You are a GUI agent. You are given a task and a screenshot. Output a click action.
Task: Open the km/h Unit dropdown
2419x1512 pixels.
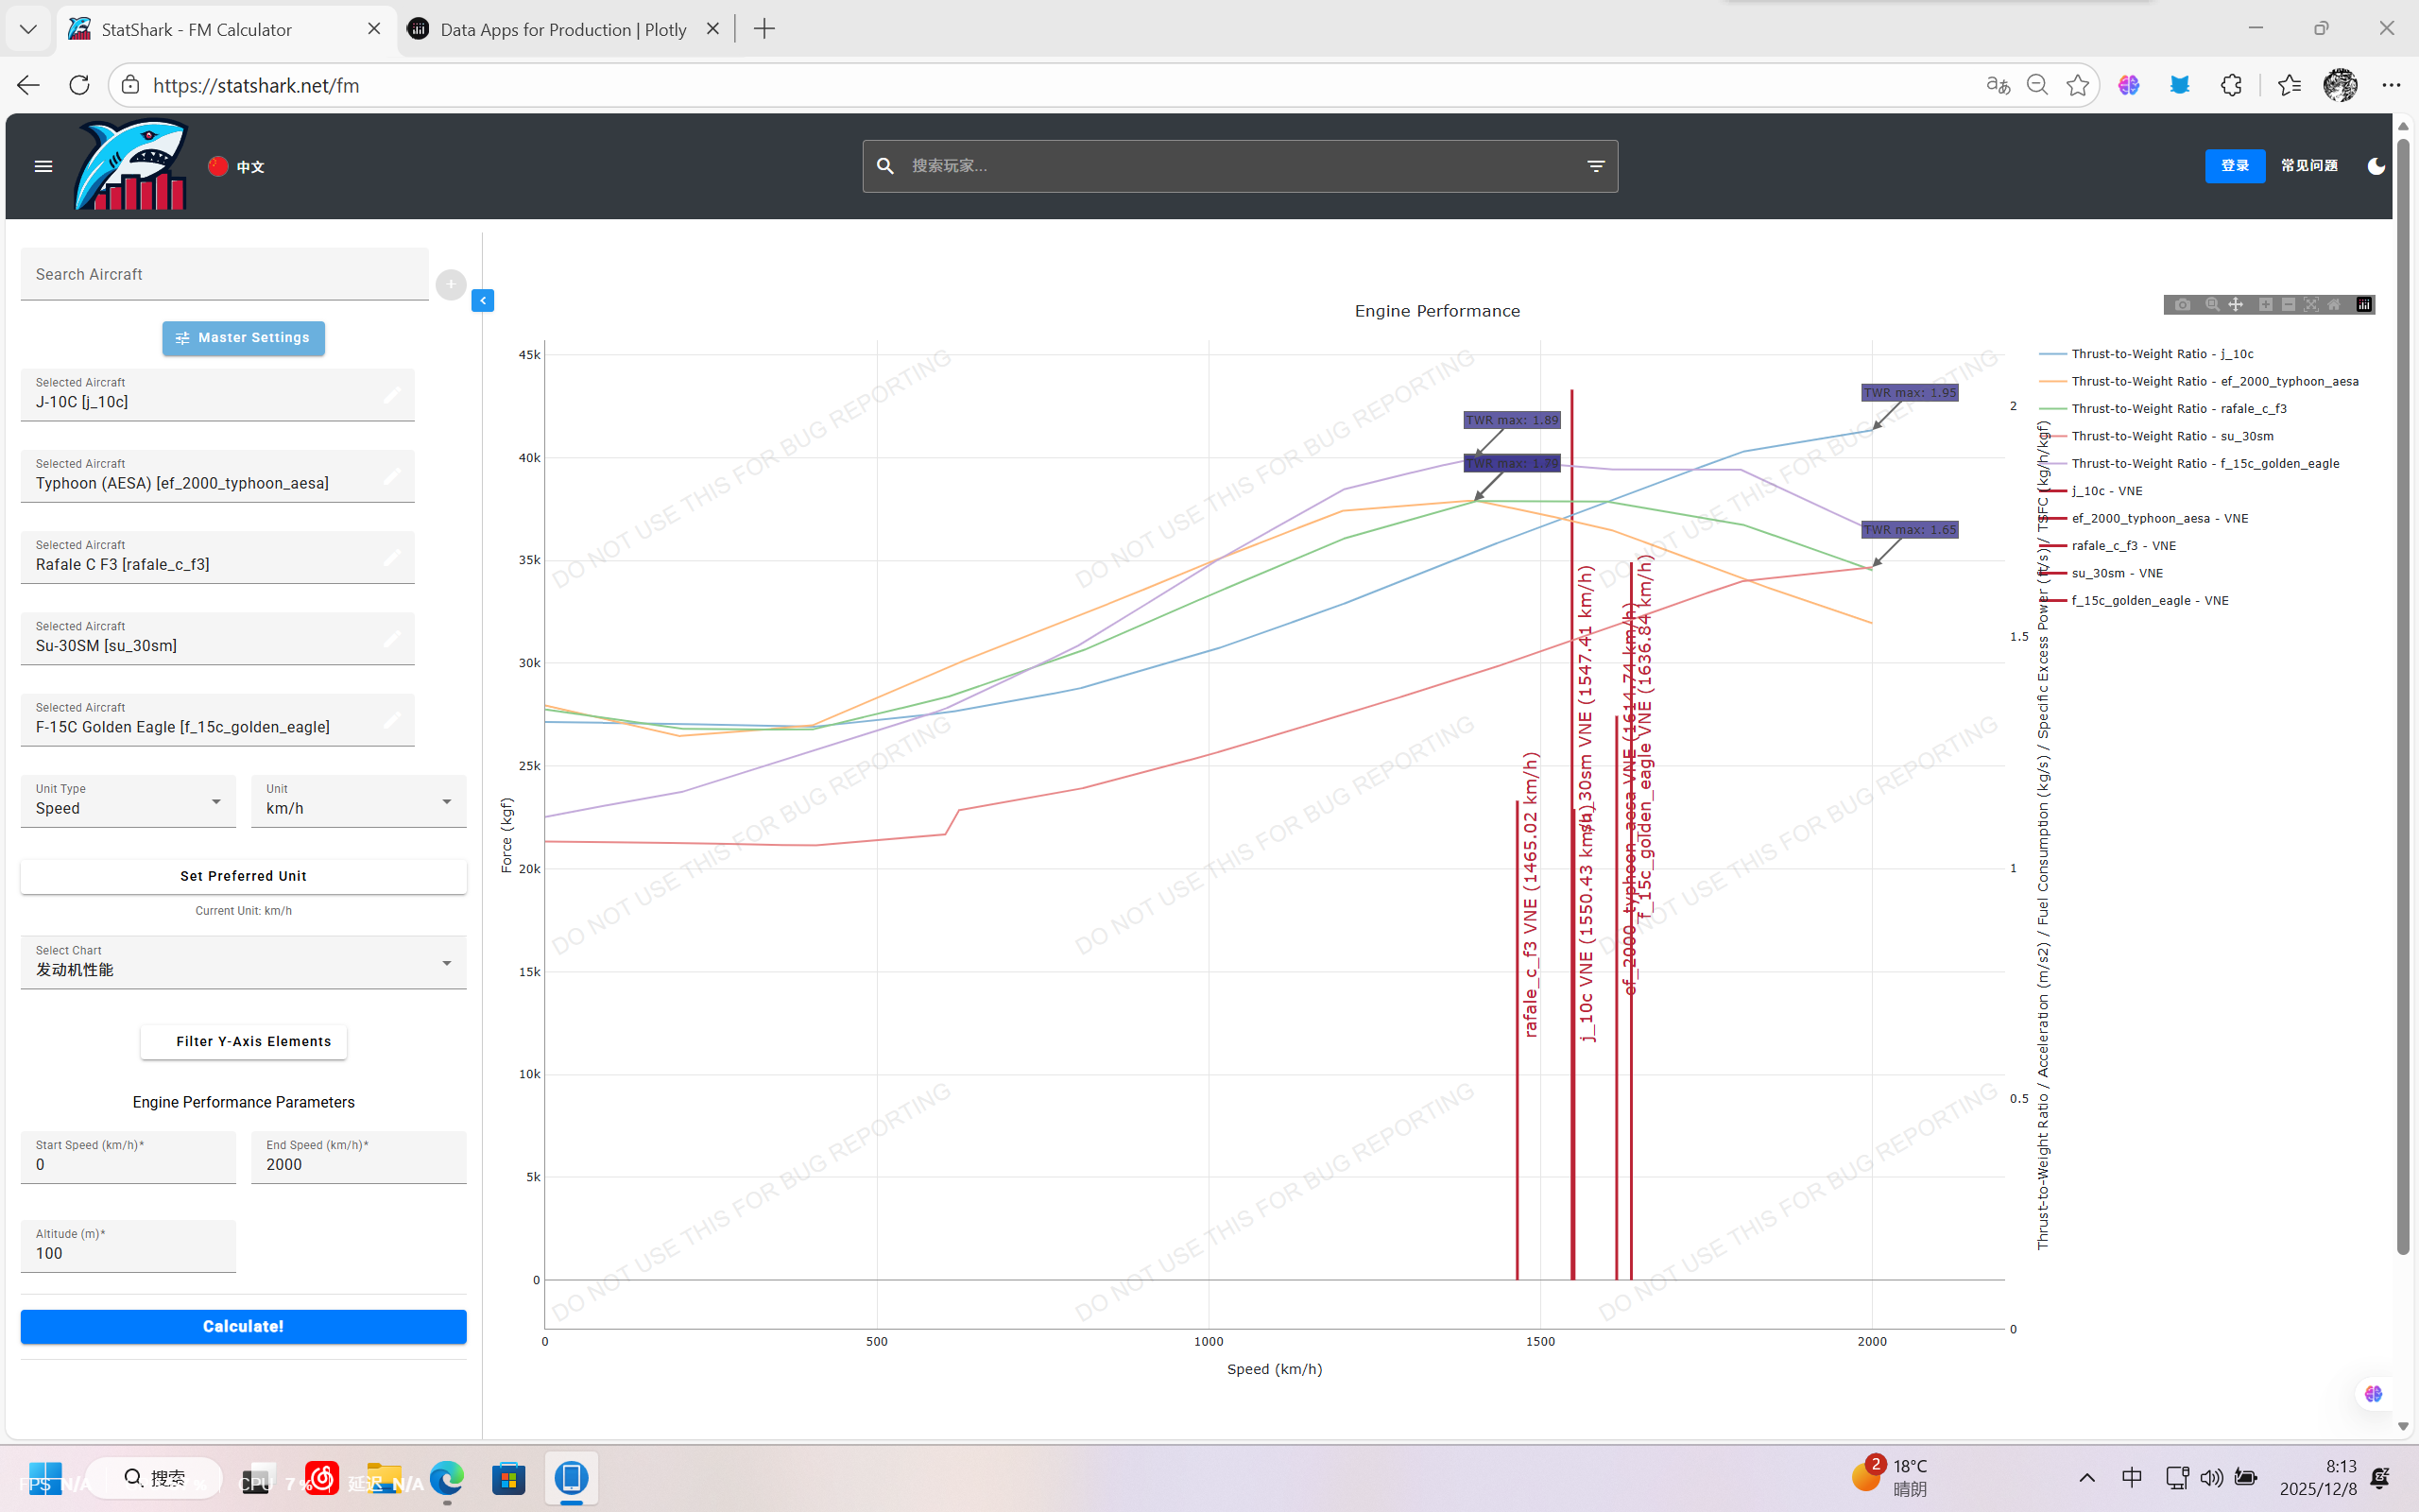click(358, 802)
